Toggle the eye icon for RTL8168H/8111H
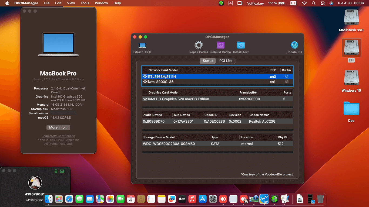 [145, 77]
